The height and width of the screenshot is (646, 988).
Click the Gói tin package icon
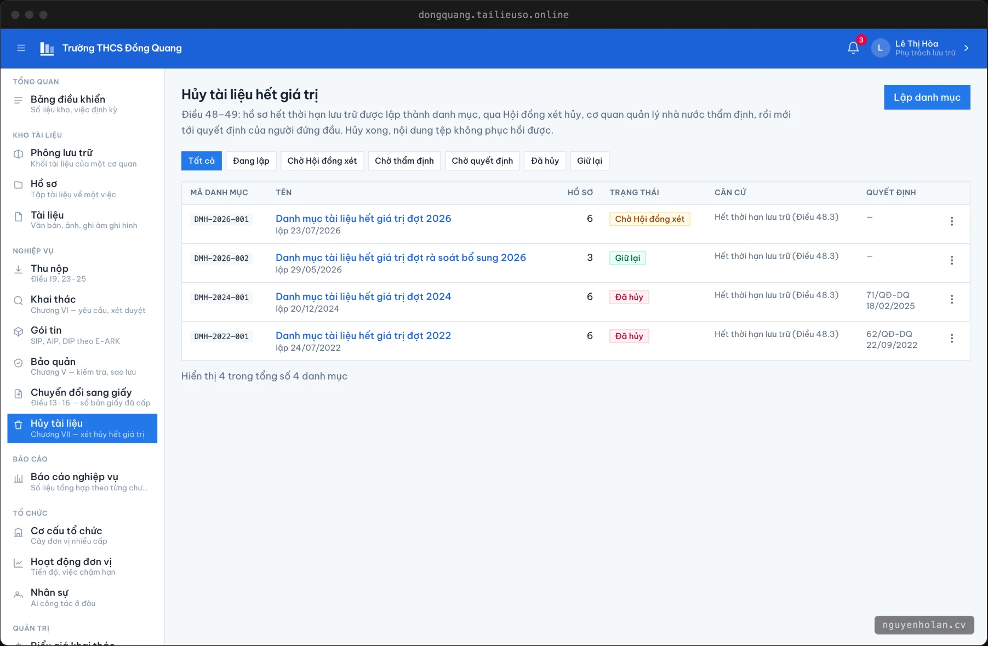19,331
